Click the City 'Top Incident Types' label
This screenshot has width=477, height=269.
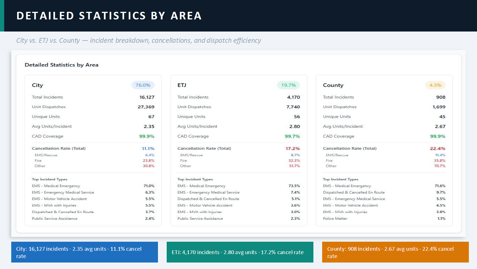tap(49, 179)
